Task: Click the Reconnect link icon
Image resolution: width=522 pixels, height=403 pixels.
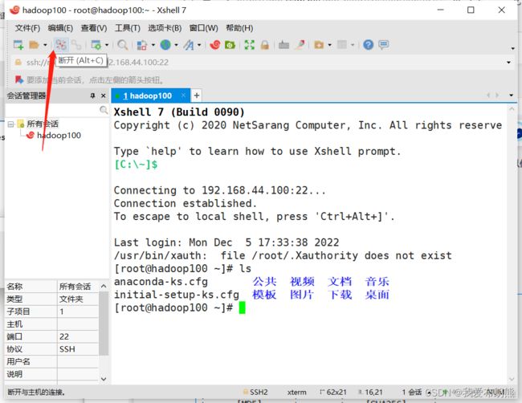Action: pyautogui.click(x=76, y=45)
